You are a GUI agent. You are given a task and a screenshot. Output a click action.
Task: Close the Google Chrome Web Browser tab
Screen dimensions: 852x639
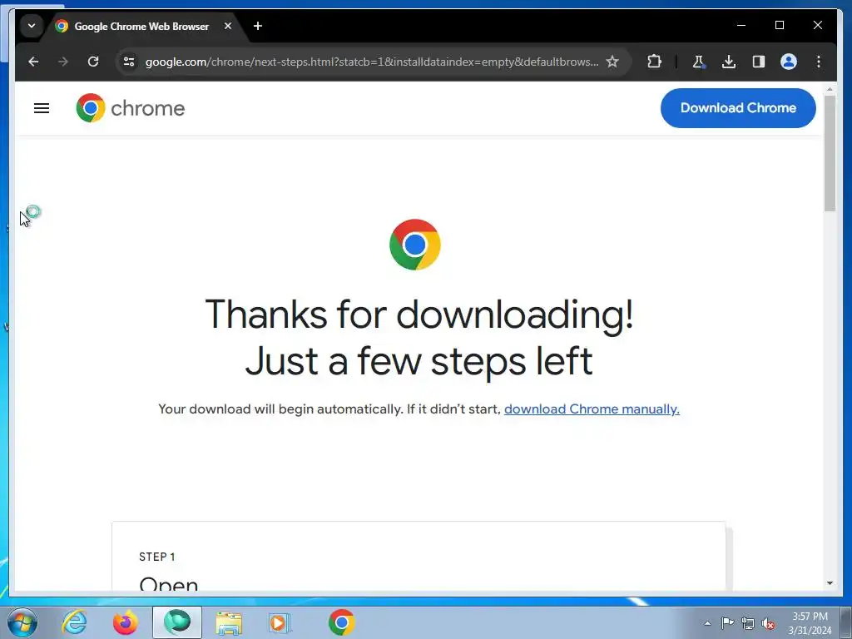point(228,26)
